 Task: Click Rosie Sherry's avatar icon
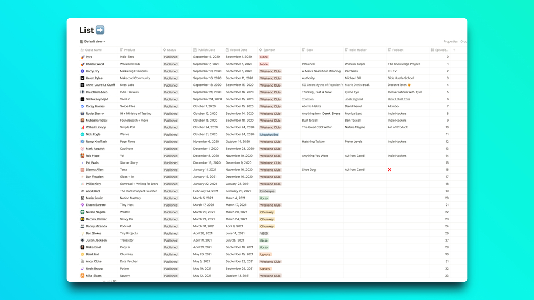[82, 113]
